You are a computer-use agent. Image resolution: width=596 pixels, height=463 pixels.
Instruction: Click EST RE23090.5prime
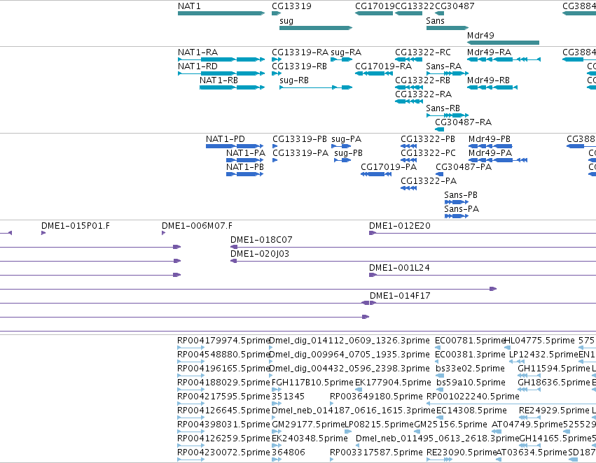[x=440, y=460]
